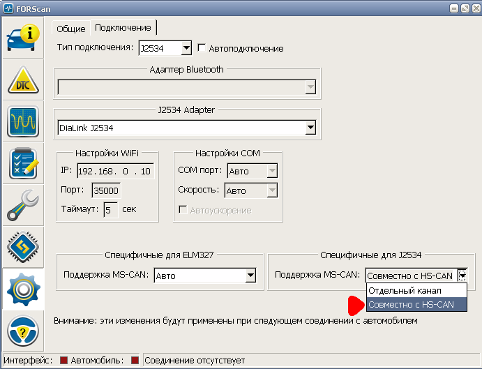482x369 pixels.
Task: Switch to the Общие tab
Action: [x=70, y=29]
